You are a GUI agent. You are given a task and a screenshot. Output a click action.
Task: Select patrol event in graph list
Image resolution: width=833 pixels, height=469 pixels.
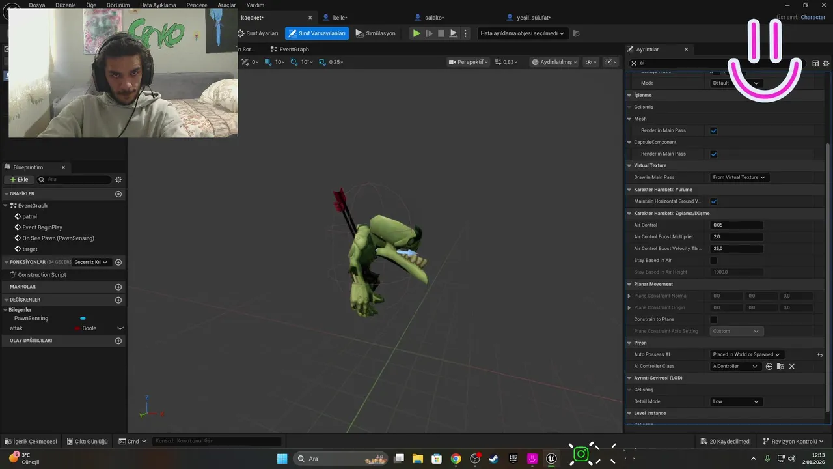click(x=29, y=216)
